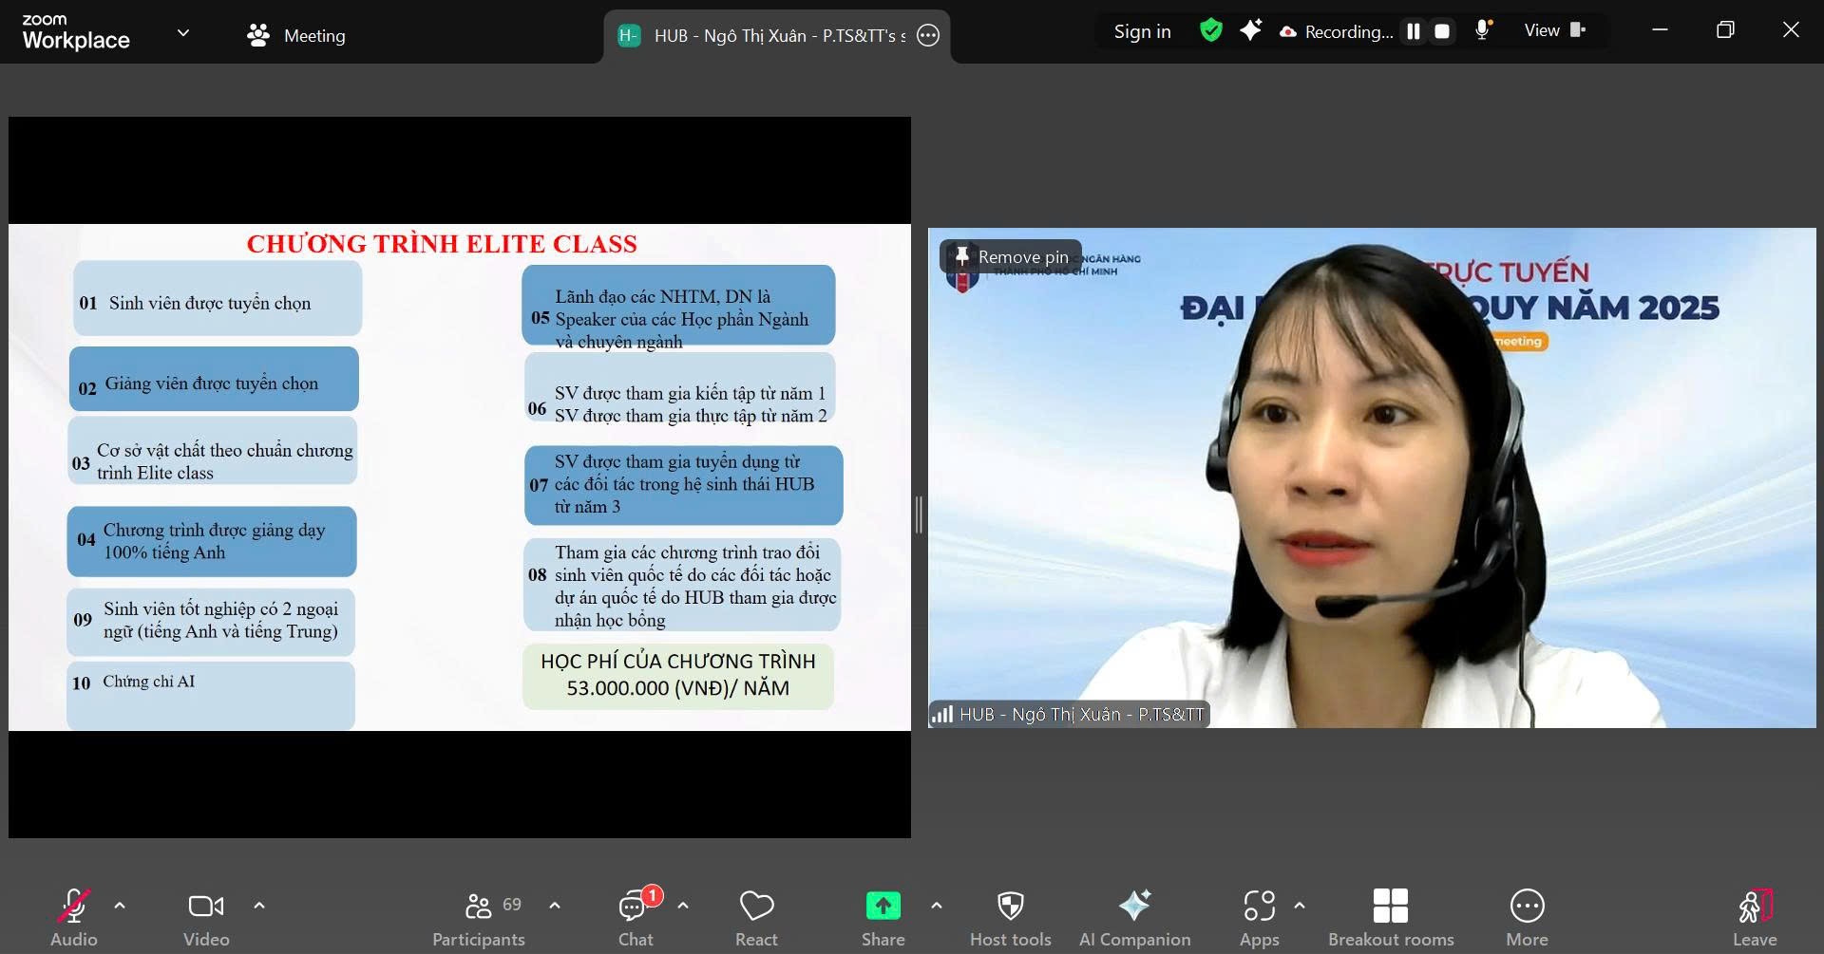The height and width of the screenshot is (954, 1824).
Task: Expand apps options chevron
Action: pos(1300,906)
